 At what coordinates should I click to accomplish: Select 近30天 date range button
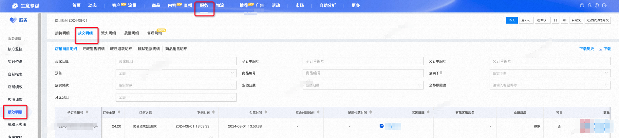point(542,20)
